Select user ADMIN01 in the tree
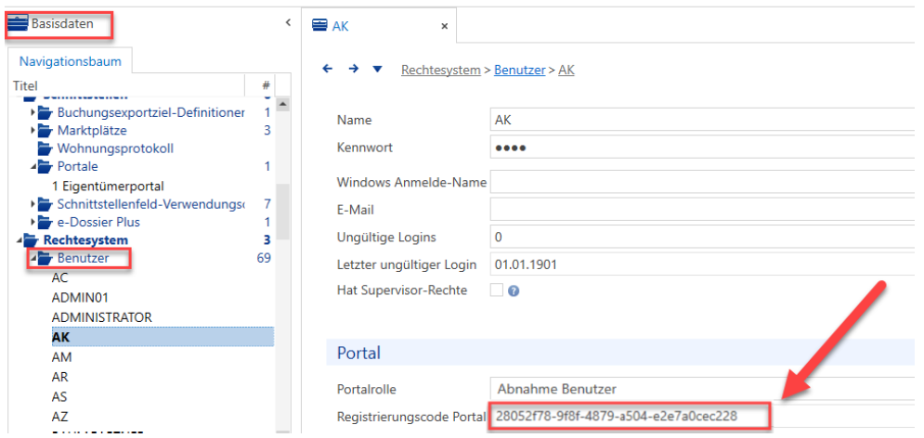This screenshot has width=924, height=438. (x=80, y=298)
